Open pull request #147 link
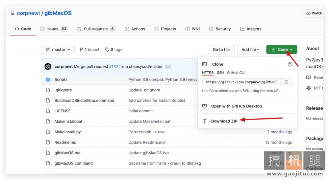This screenshot has height=180, width=329. [x=114, y=67]
